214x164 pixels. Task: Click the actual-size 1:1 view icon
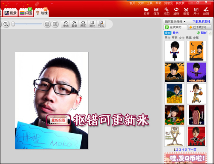coord(55,24)
